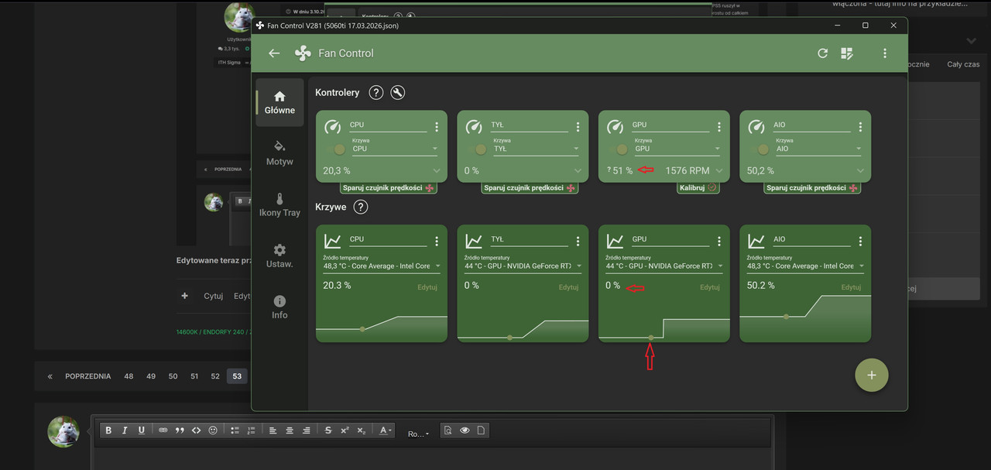Open the CPU controller card's three-dot menu
This screenshot has width=991, height=470.
437,127
